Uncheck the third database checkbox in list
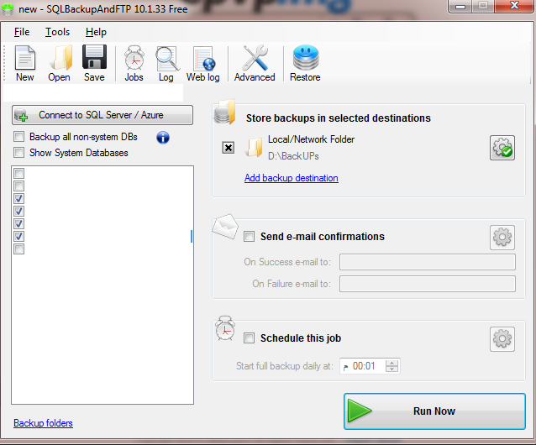Image resolution: width=536 pixels, height=445 pixels. pyautogui.click(x=18, y=199)
